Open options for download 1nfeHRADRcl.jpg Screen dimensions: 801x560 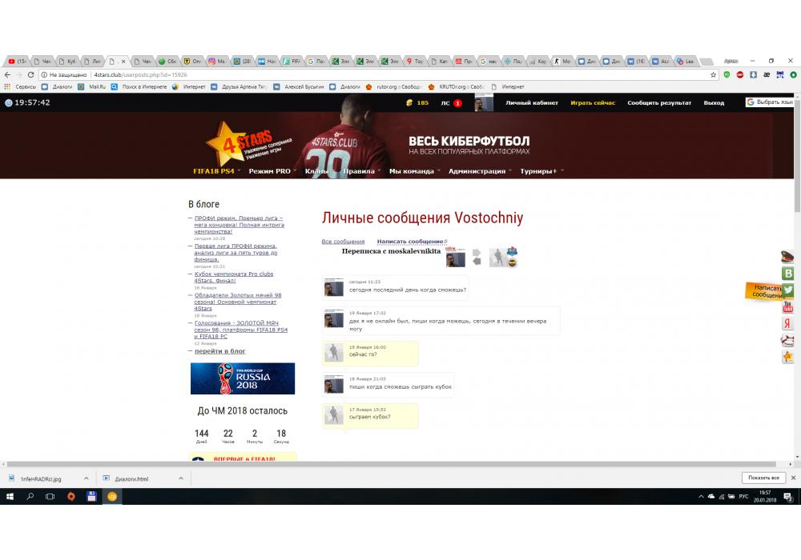pyautogui.click(x=87, y=478)
